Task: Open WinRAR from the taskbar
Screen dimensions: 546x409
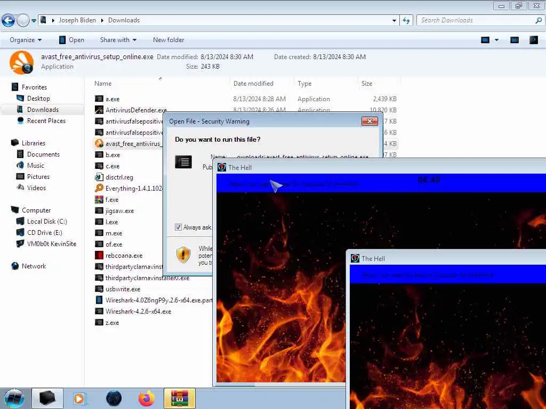Action: click(x=179, y=398)
